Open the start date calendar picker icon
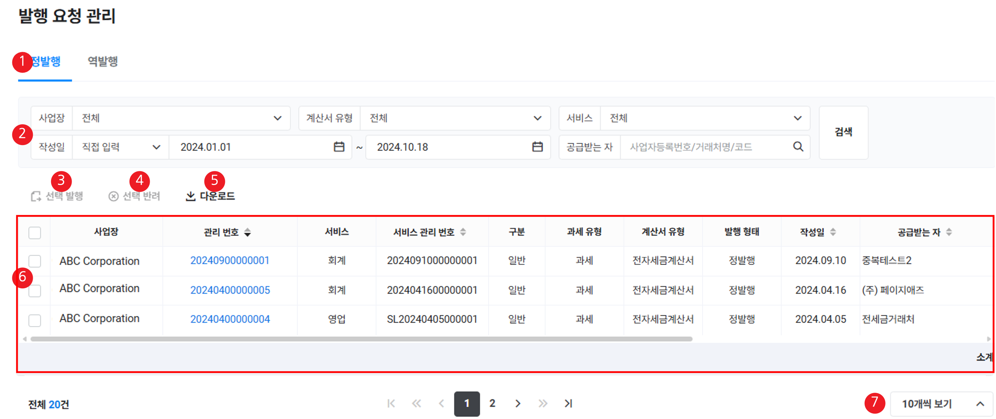Screen dimensions: 996x419 339,147
